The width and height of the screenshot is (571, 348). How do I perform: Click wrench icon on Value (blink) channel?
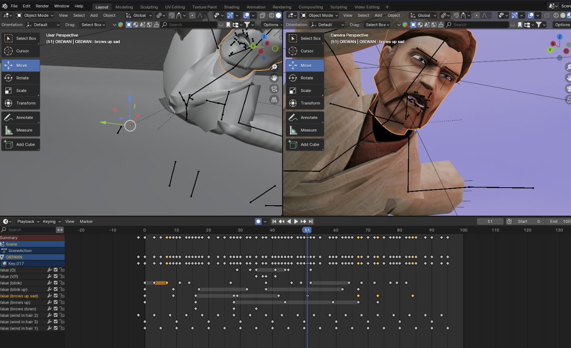click(49, 283)
